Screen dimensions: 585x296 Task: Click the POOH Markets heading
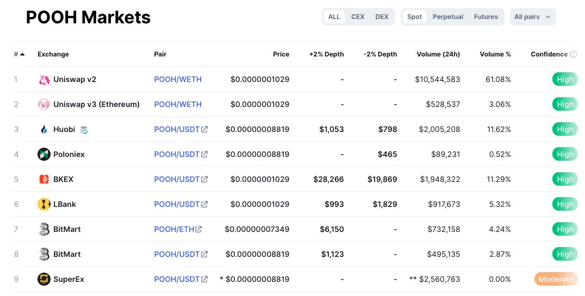coord(88,17)
